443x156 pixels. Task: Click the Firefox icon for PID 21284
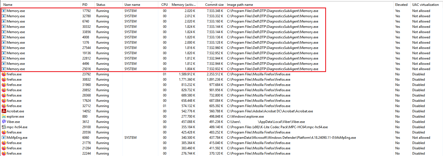pyautogui.click(x=4, y=148)
